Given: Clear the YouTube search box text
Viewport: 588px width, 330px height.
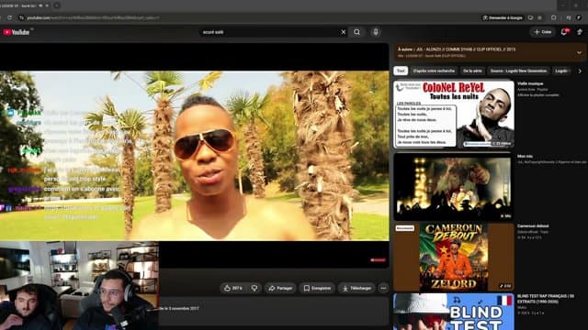Looking at the screenshot, I should coord(343,32).
